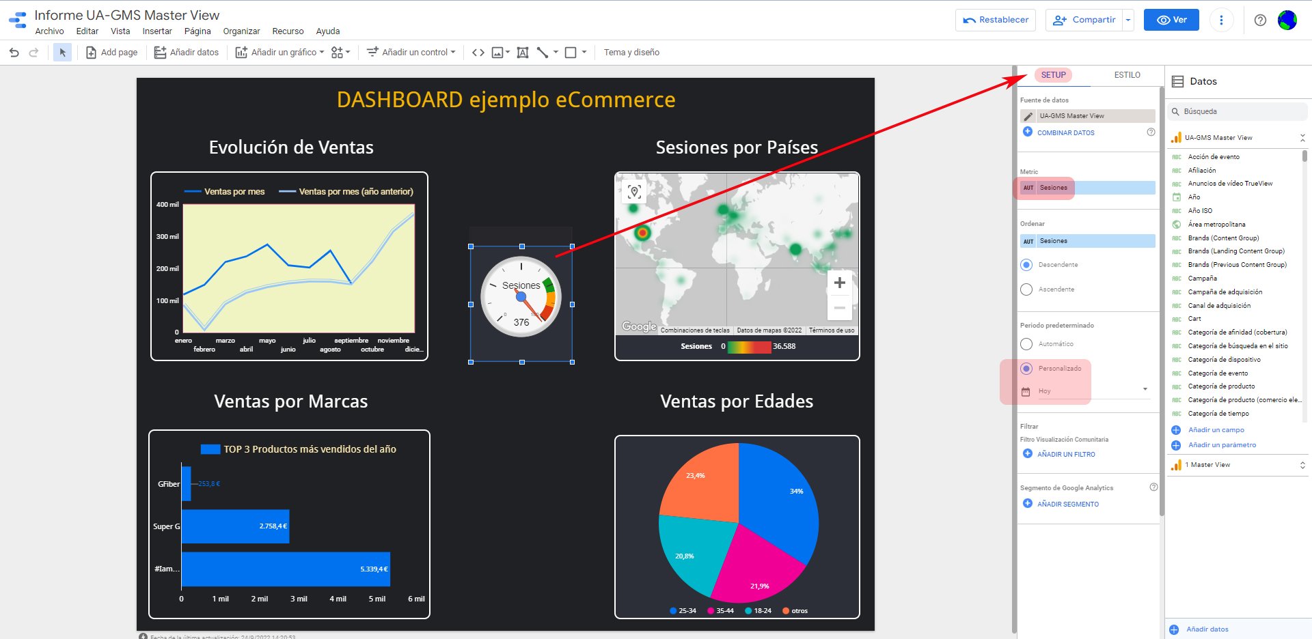Image resolution: width=1312 pixels, height=639 pixels.
Task: Select the pointer selection tool
Action: [62, 53]
